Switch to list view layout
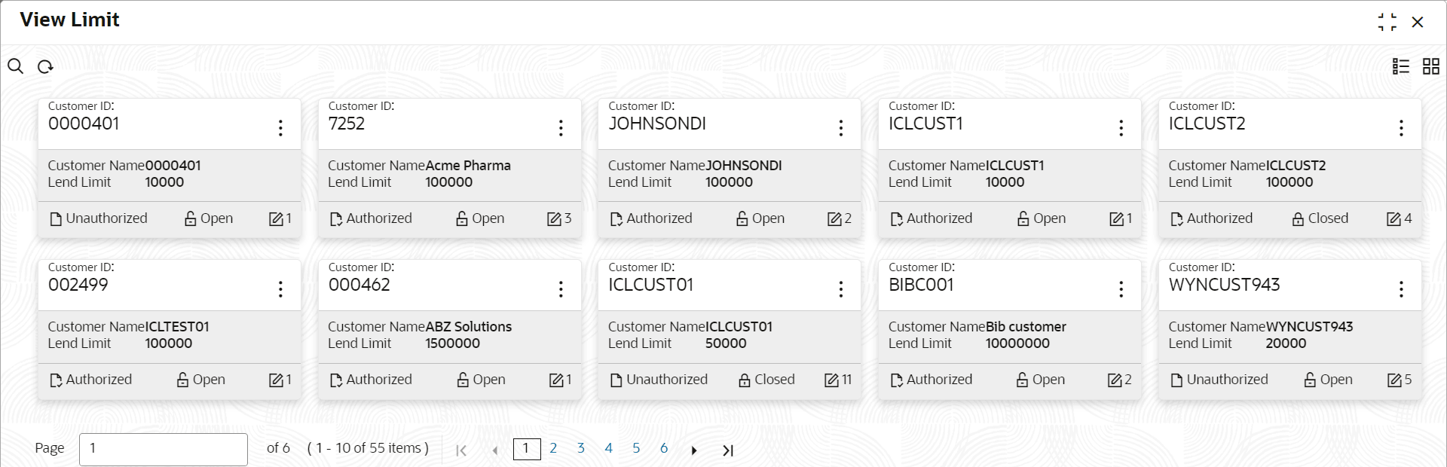1447x467 pixels. pyautogui.click(x=1401, y=66)
